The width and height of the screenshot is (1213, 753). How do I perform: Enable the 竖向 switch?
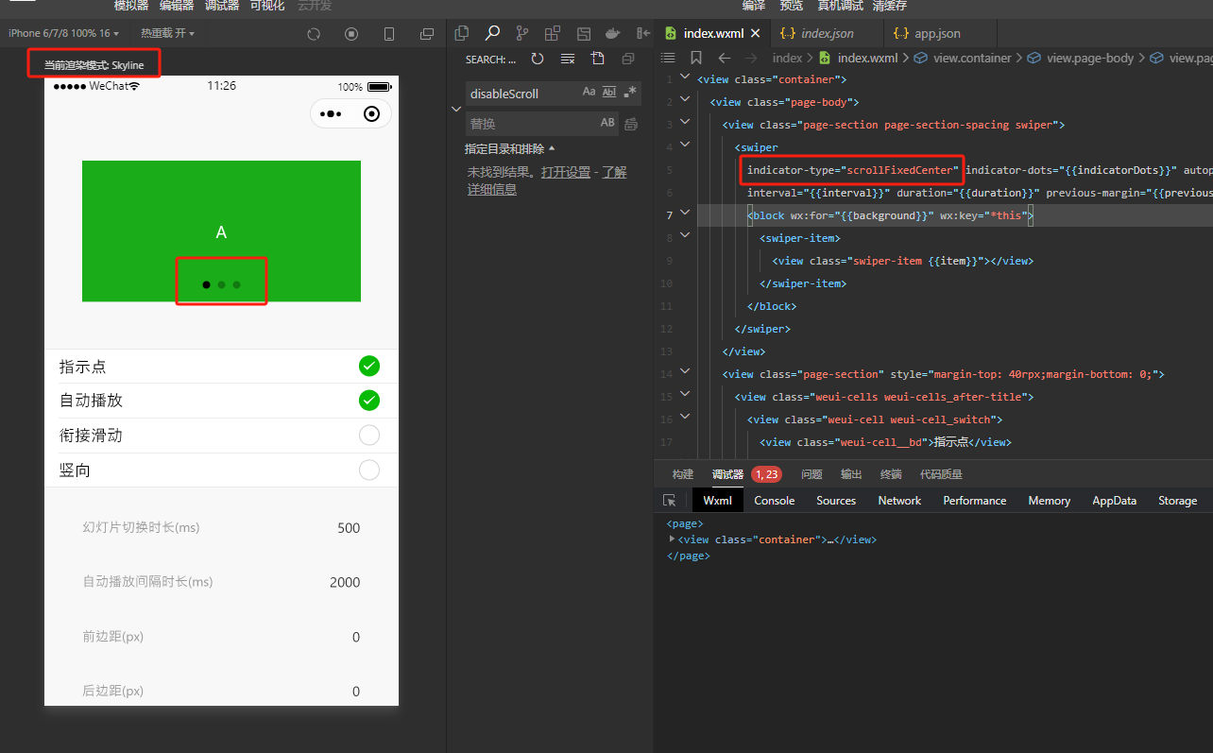[x=369, y=470]
